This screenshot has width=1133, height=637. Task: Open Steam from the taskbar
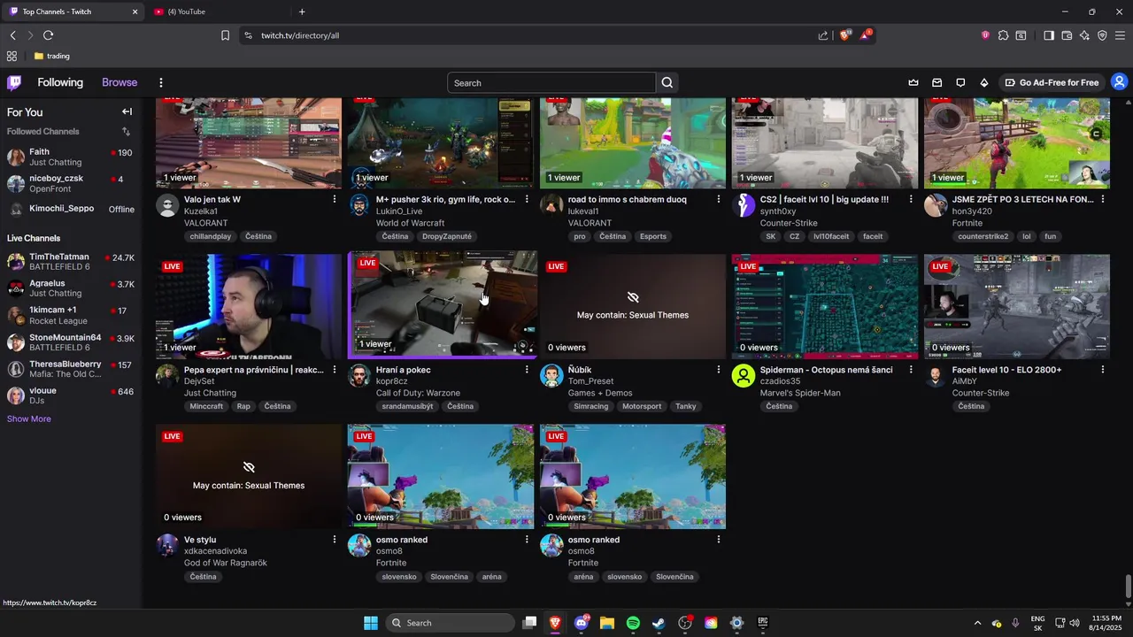[659, 623]
